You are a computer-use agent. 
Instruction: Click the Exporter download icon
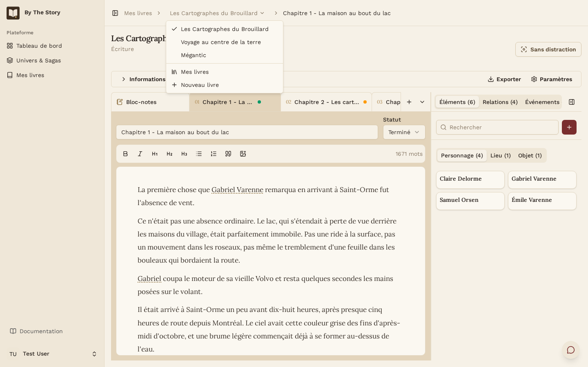pyautogui.click(x=491, y=79)
